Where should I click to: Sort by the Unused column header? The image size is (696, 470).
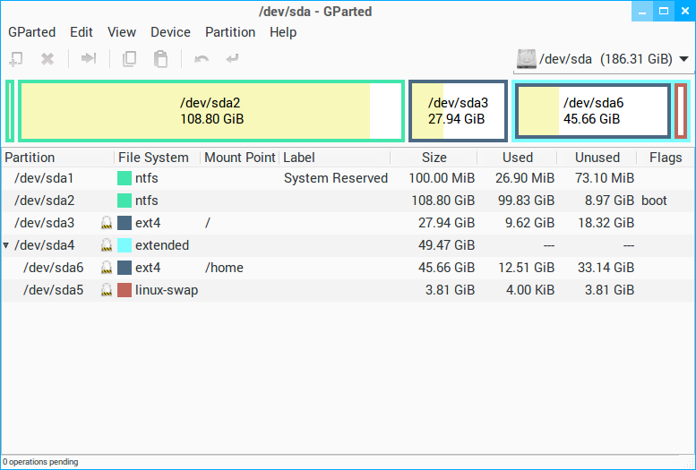pyautogui.click(x=597, y=158)
